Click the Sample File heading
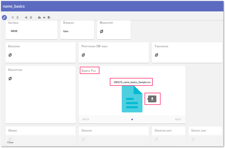This screenshot has width=225, height=148. click(x=89, y=70)
